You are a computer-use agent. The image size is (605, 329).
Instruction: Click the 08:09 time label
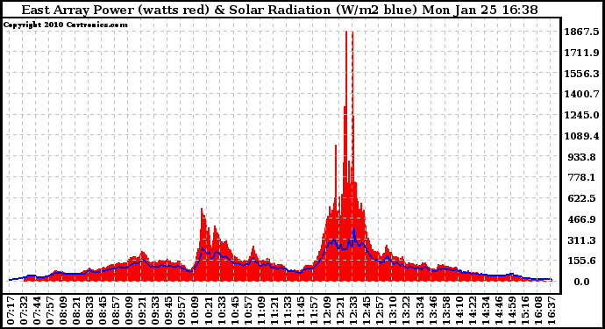63,311
